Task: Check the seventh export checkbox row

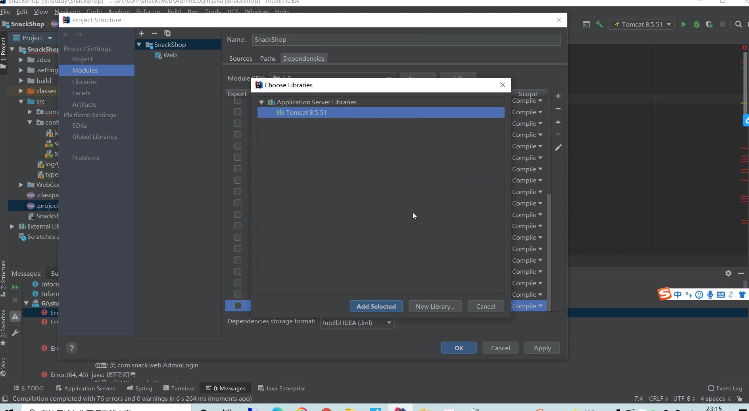Action: coord(238,169)
